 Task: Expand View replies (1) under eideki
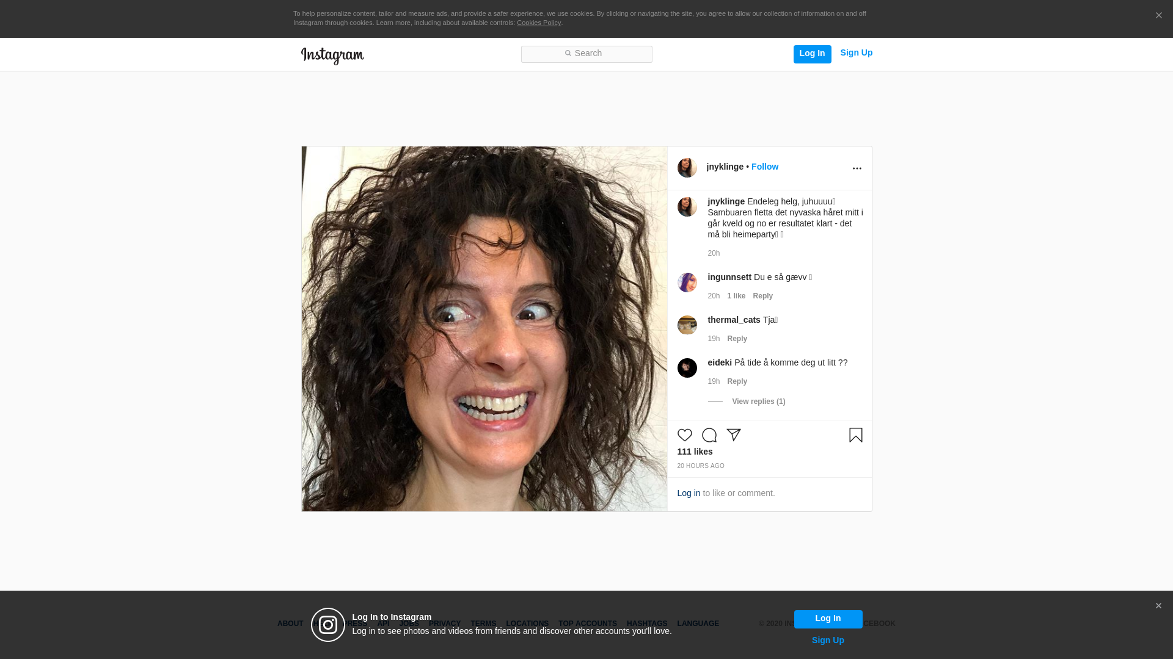coord(758,402)
